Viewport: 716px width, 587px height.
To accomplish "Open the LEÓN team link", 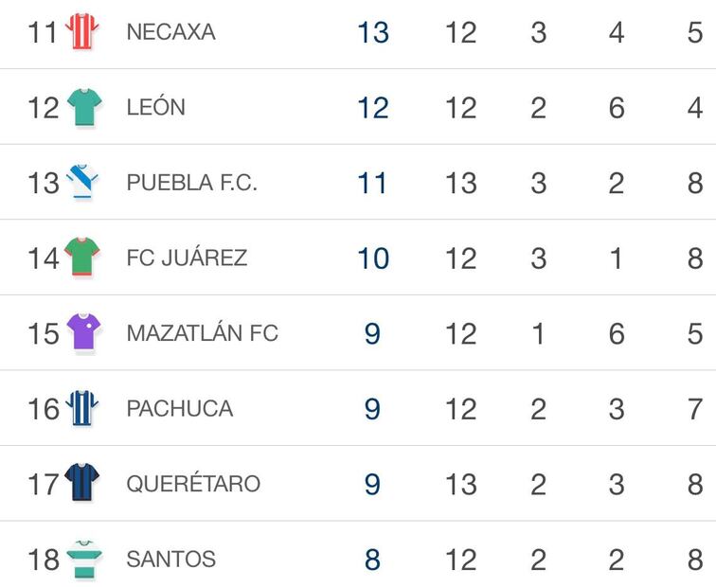I will pos(155,107).
